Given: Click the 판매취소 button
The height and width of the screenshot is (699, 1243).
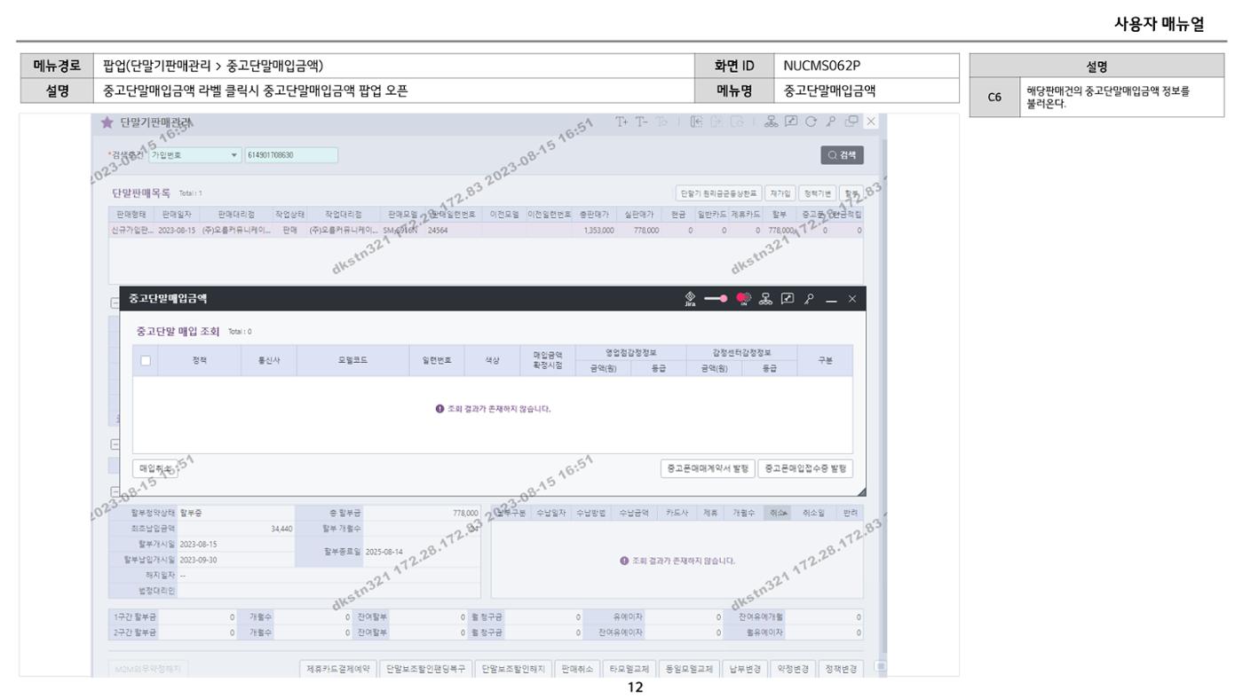Looking at the screenshot, I should coord(577,668).
